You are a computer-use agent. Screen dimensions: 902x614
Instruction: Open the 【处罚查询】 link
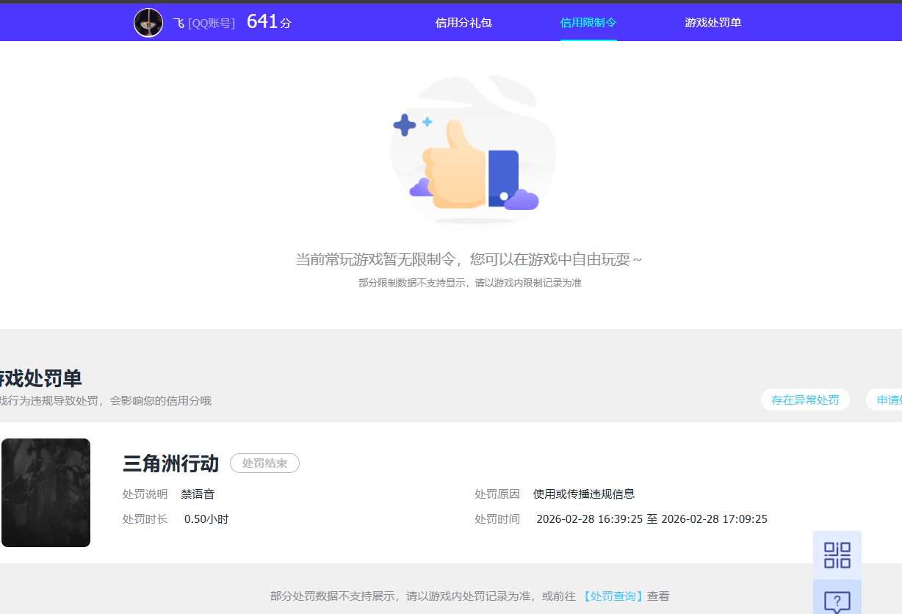click(613, 596)
